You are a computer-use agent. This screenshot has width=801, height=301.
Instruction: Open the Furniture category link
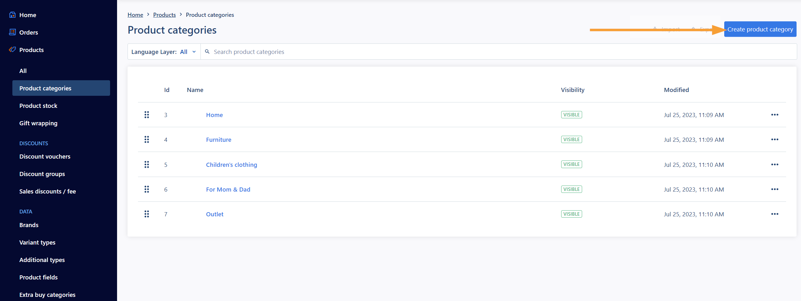(x=219, y=140)
